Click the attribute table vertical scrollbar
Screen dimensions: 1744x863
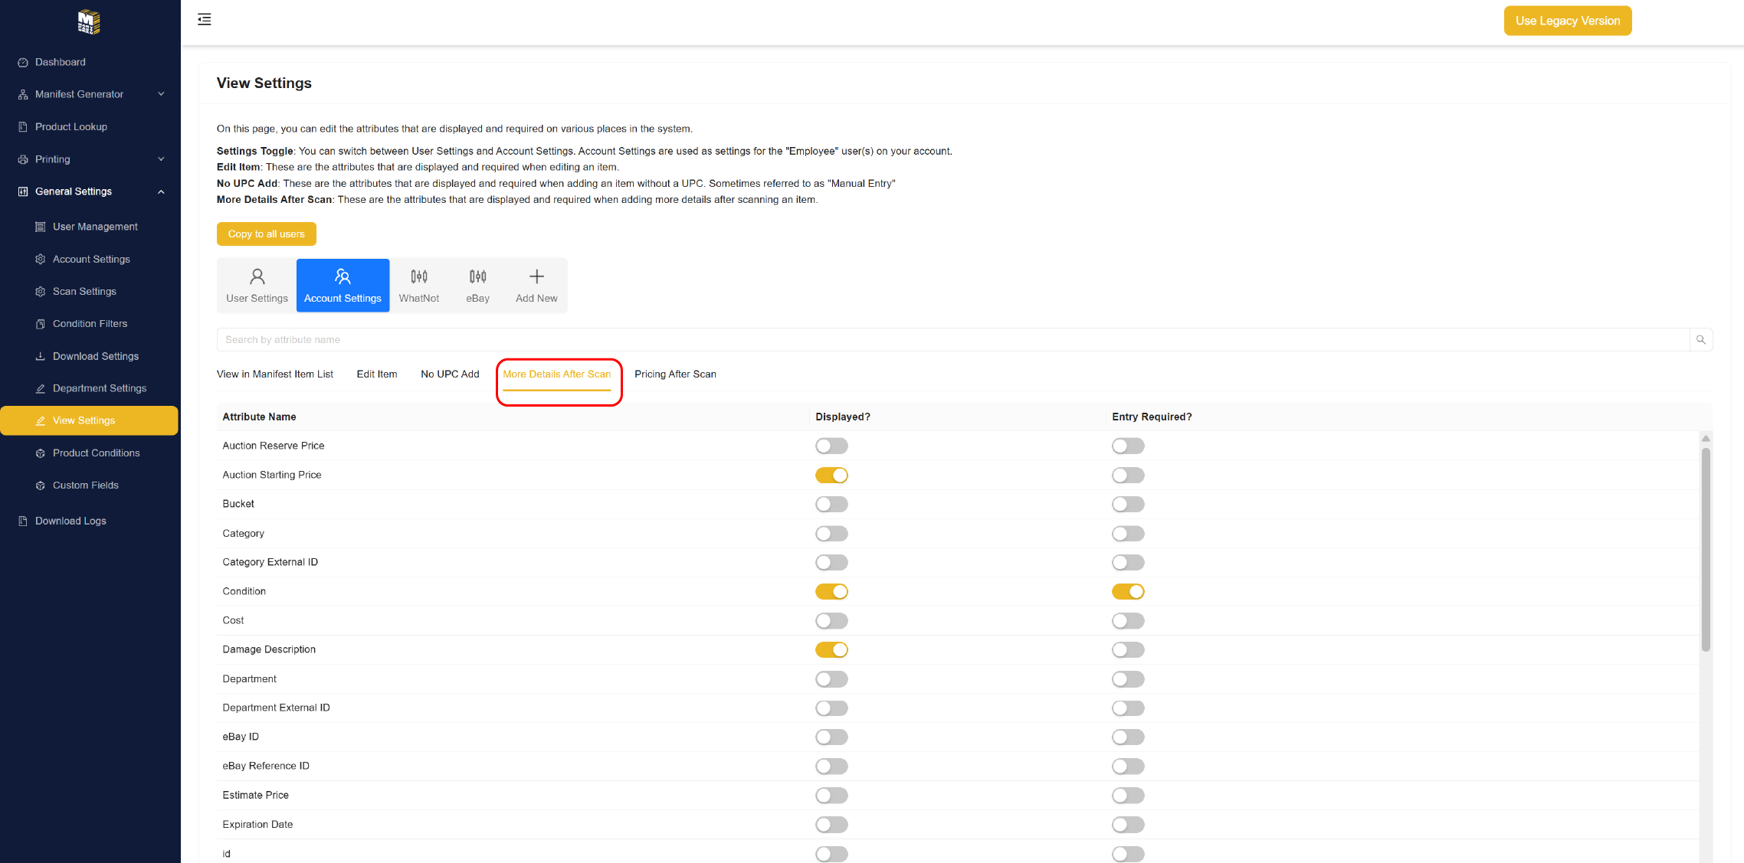point(1705,549)
